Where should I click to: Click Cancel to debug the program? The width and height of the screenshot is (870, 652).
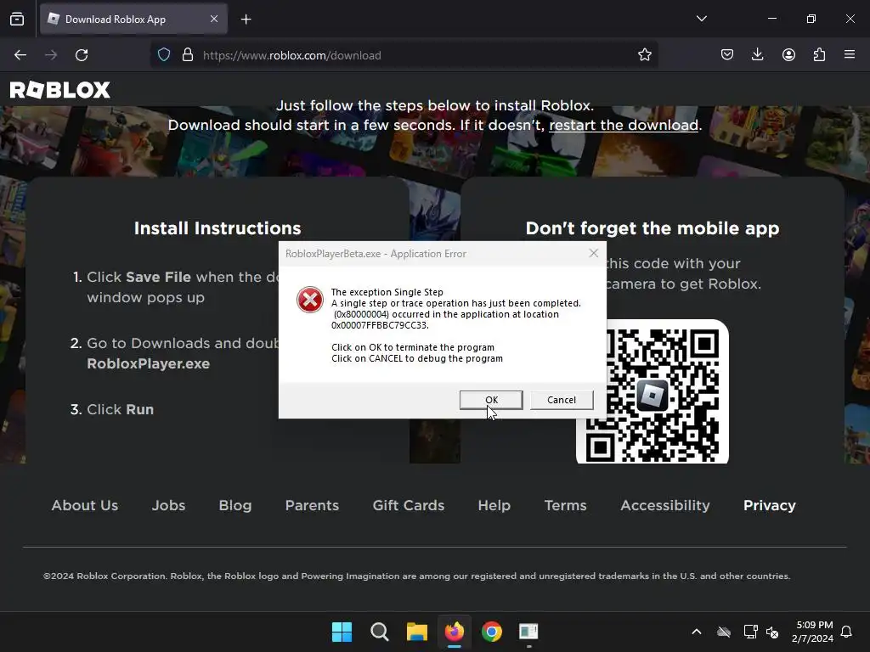click(x=562, y=400)
